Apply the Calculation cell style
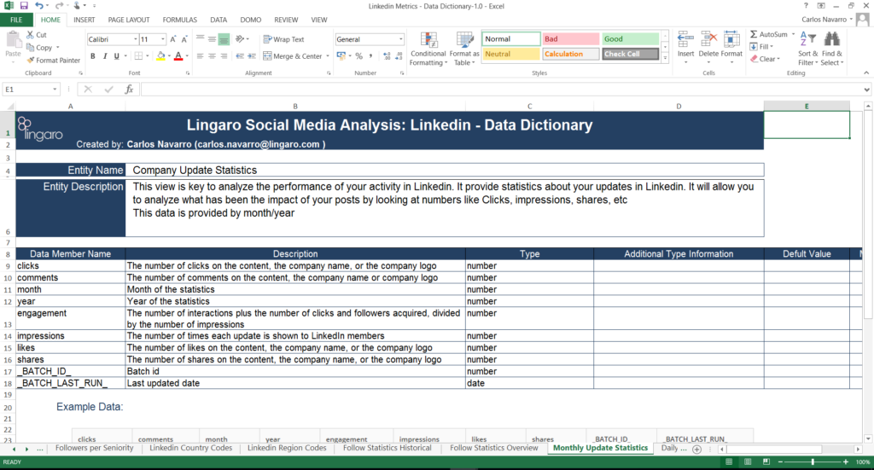This screenshot has height=470, width=874. click(570, 54)
